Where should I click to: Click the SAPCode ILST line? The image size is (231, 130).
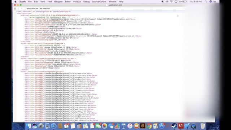pos(40,32)
